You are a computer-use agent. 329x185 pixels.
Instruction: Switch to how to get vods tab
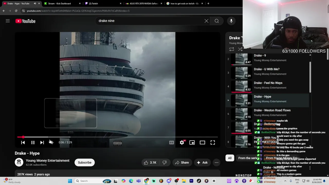click(x=184, y=4)
